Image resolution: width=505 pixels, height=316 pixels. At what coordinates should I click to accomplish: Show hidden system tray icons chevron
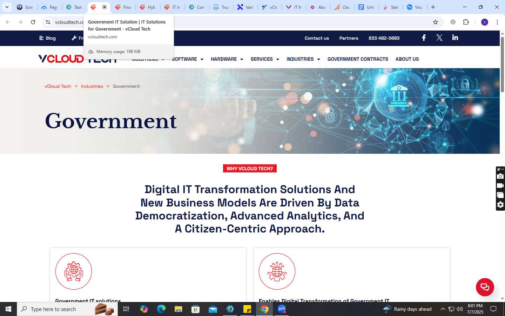(x=443, y=309)
